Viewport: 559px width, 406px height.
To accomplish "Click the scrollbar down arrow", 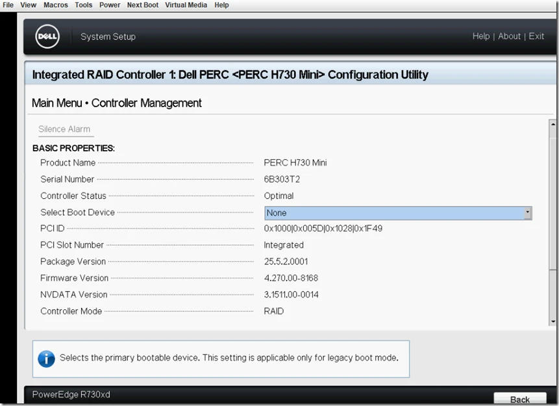I will tap(553, 321).
